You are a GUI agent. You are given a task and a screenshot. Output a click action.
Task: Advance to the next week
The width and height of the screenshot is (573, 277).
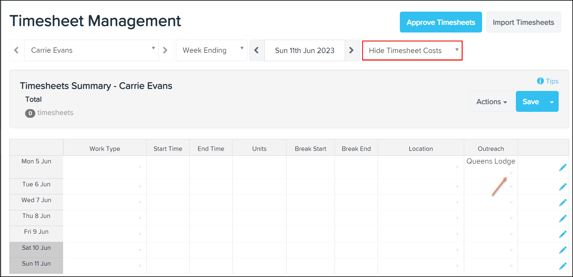[x=352, y=50]
